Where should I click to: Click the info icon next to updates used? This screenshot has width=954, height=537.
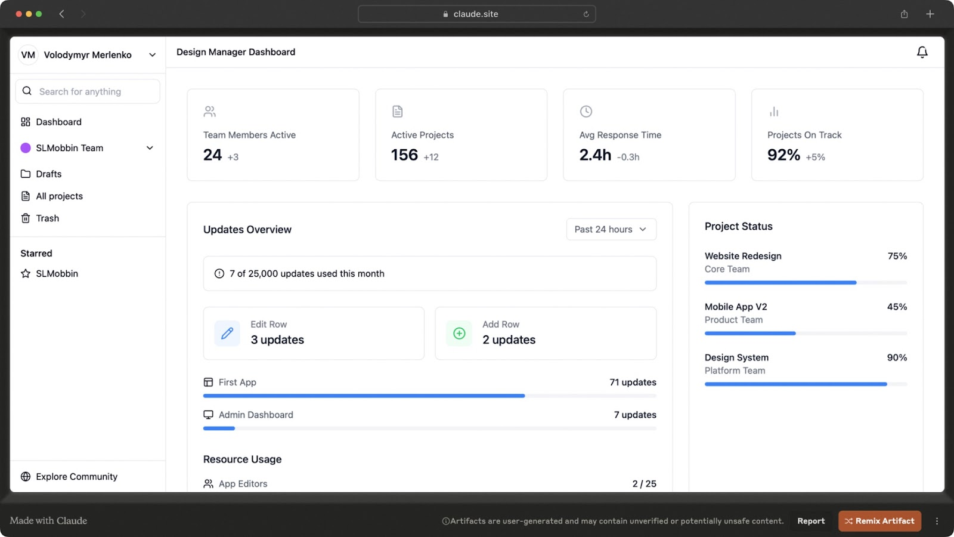tap(219, 274)
